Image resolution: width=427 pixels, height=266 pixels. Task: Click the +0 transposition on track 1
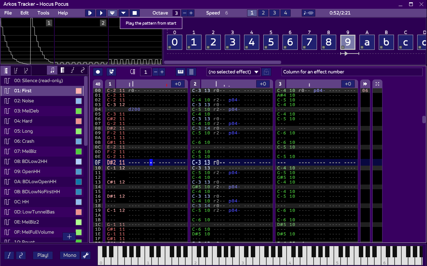click(x=178, y=84)
